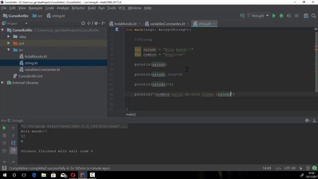Toggle tool window buttons in status bar corner
318x179 pixels.
click(4, 168)
